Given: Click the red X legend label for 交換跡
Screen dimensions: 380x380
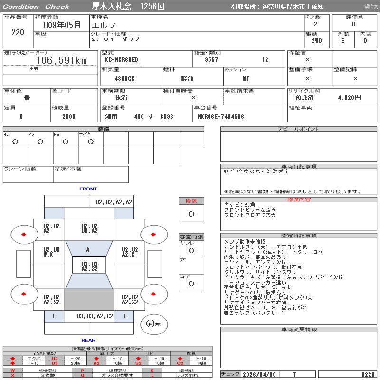Looking at the screenshot, I should tap(13, 375).
